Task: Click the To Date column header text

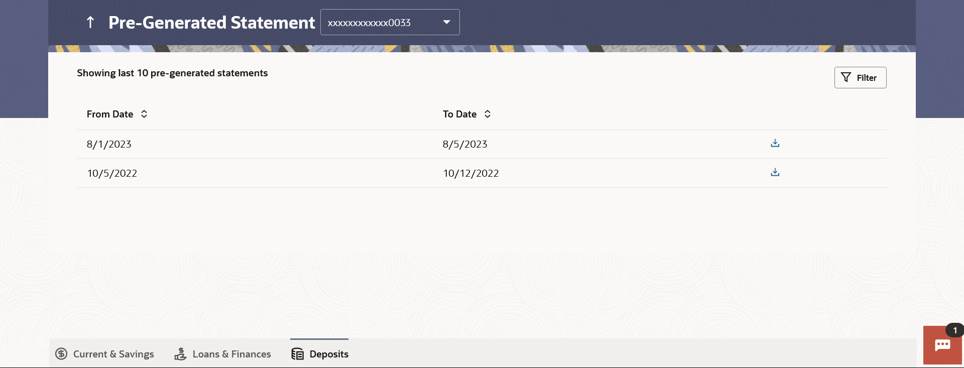Action: (x=459, y=114)
